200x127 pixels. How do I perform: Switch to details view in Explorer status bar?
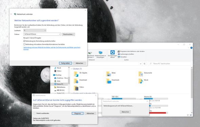coord(188,115)
